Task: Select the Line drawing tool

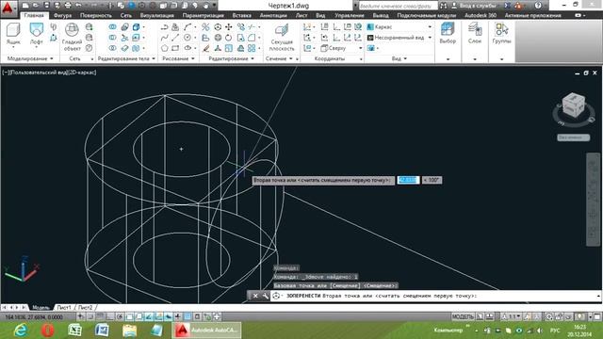Action: pyautogui.click(x=176, y=38)
